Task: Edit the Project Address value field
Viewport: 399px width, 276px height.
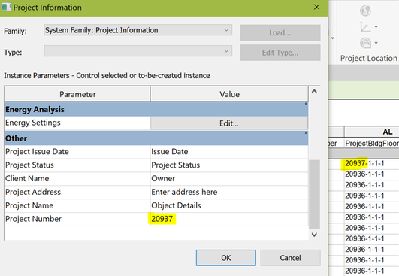Action: coord(229,192)
